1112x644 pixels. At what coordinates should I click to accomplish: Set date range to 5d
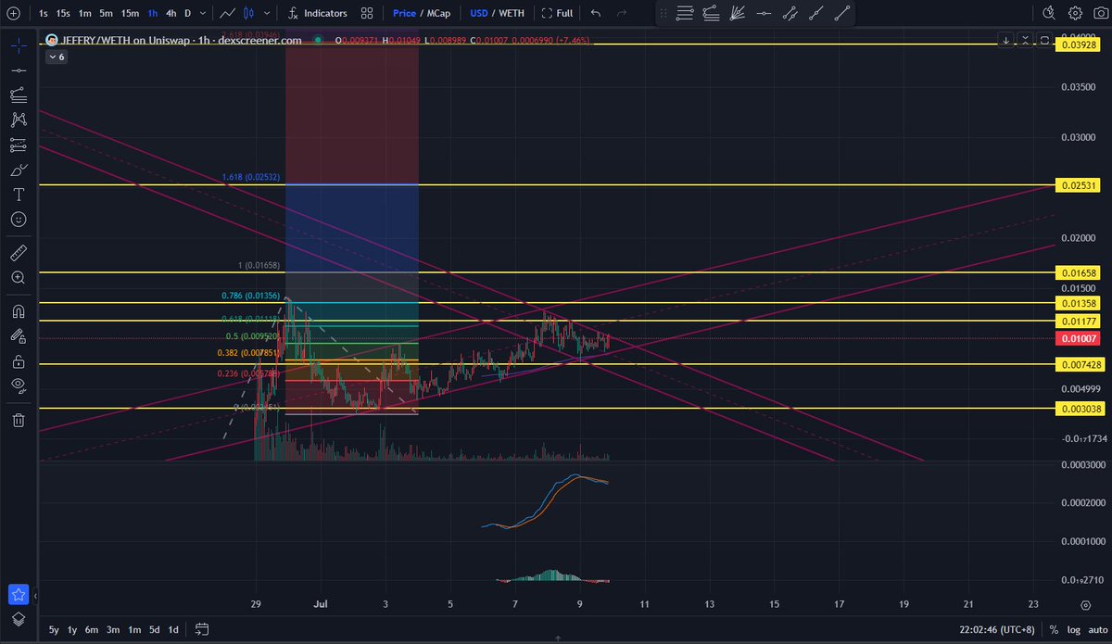[153, 629]
